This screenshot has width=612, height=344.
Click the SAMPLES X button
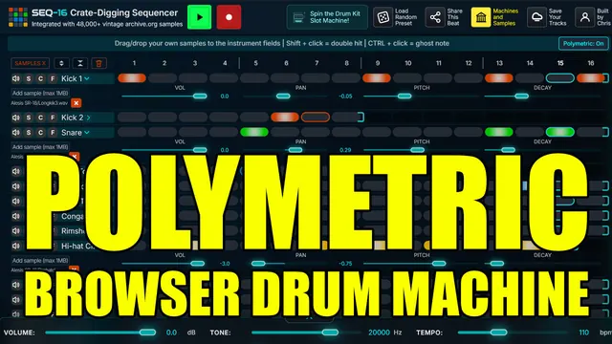tap(30, 63)
